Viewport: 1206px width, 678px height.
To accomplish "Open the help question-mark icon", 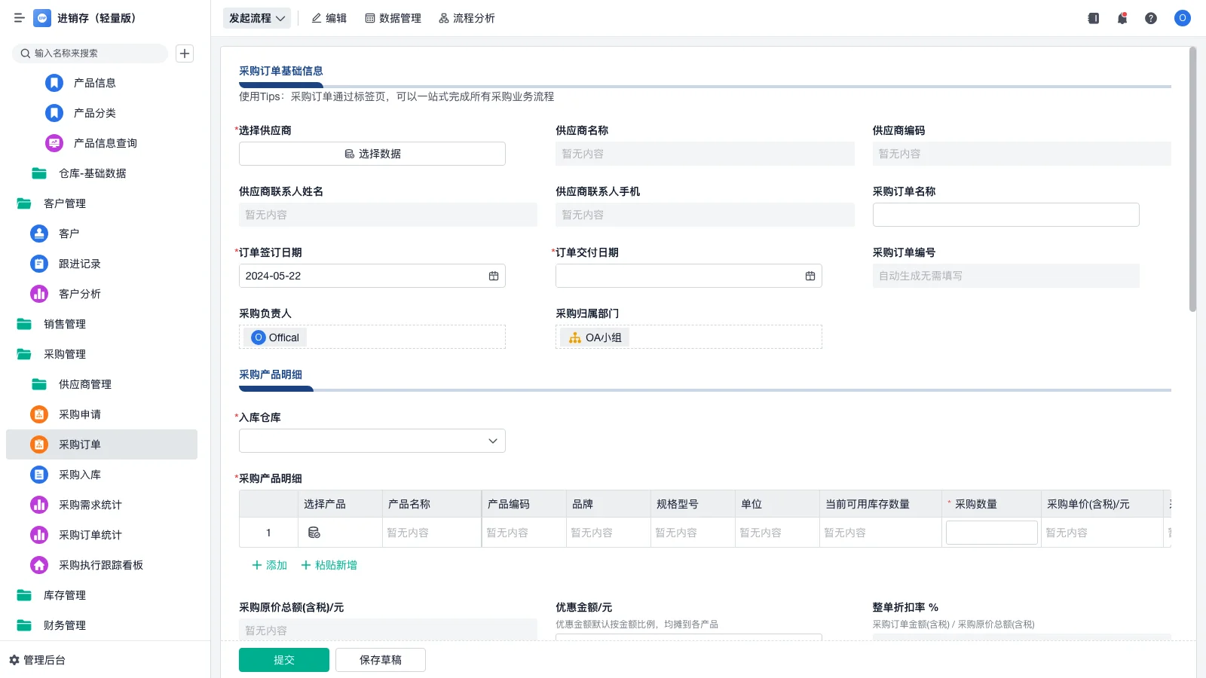I will tap(1151, 18).
